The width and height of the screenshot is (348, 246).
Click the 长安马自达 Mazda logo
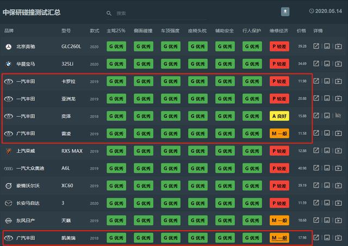point(9,203)
